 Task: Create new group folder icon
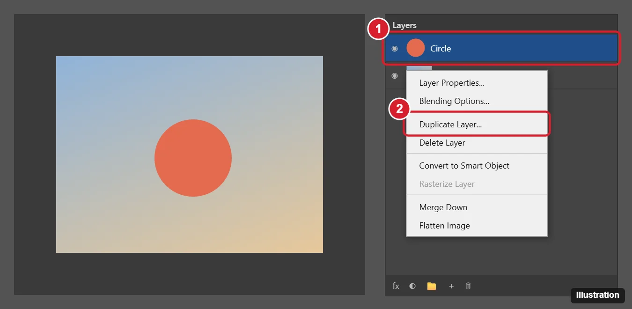[x=432, y=286]
